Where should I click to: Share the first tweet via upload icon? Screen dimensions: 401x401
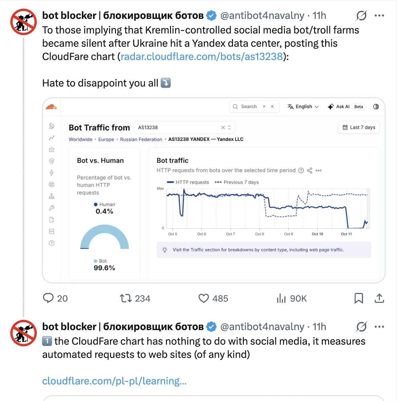point(379,298)
